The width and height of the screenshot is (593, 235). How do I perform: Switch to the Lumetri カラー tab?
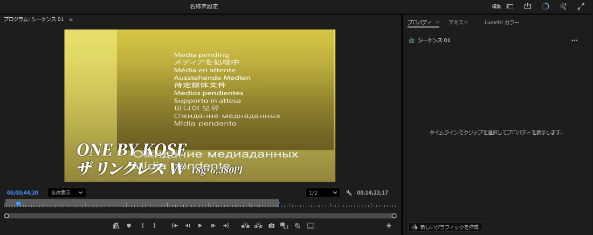click(x=502, y=23)
